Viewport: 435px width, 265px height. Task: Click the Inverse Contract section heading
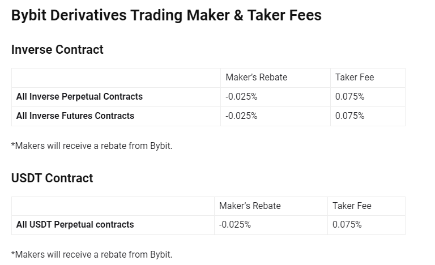(57, 50)
